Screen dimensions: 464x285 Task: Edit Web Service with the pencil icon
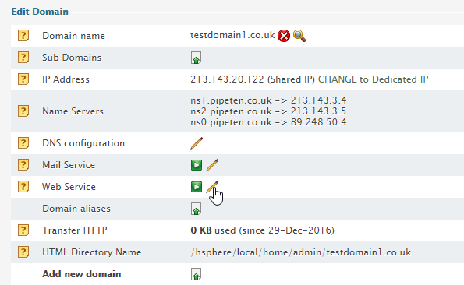click(x=212, y=187)
